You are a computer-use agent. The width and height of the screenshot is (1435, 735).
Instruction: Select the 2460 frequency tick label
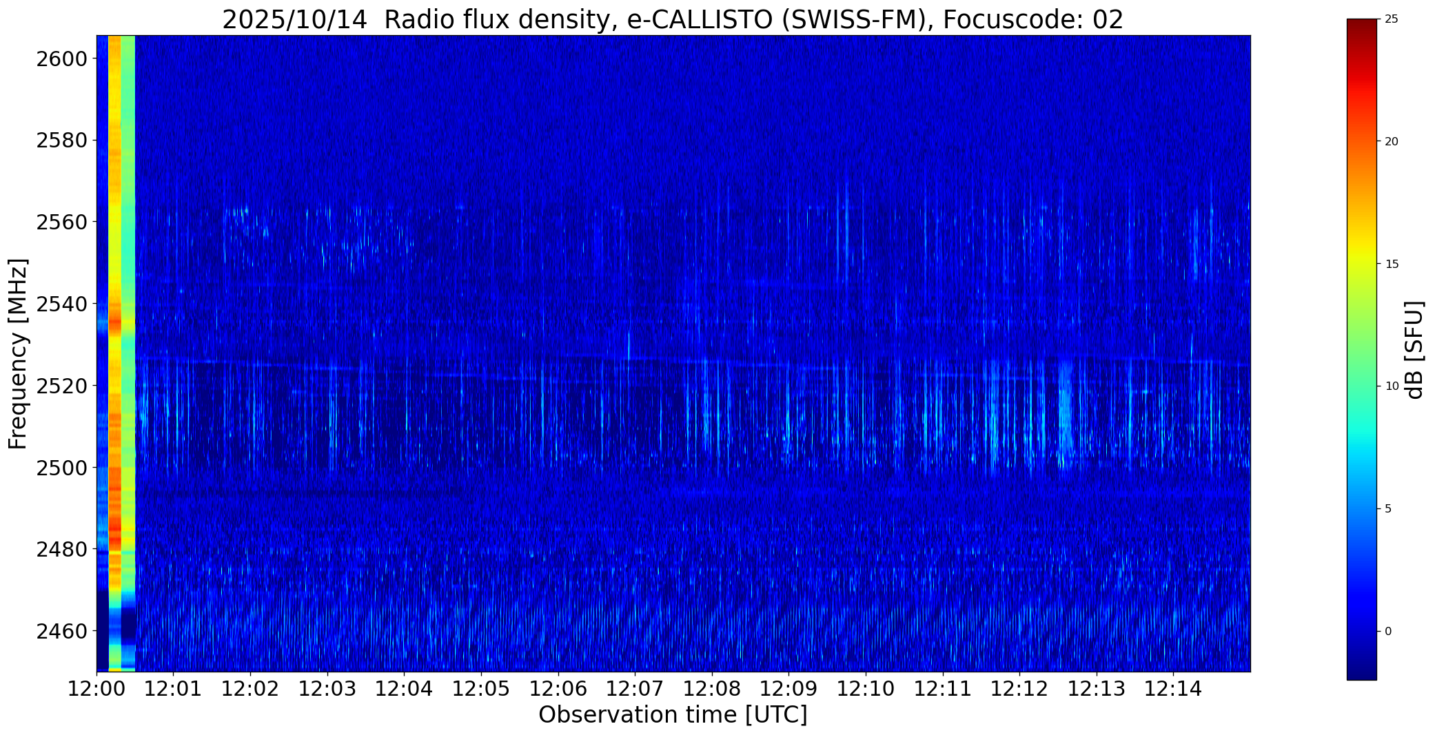tap(62, 631)
